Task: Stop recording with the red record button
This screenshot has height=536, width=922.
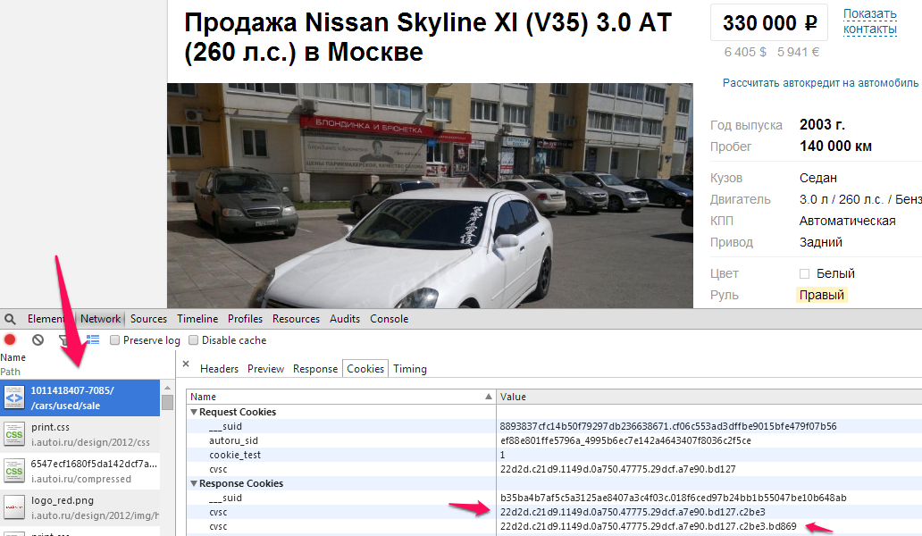Action: 10,339
